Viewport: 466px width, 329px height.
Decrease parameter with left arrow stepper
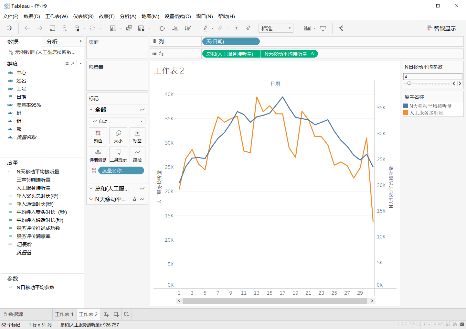454,83
